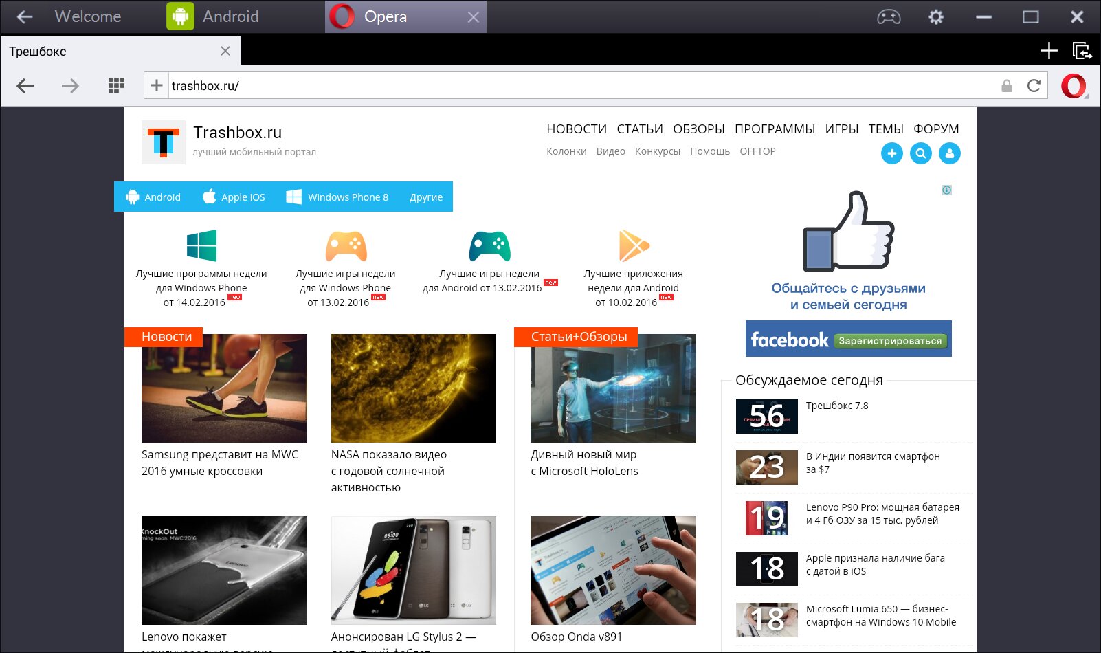Open the НОВОСТИ menu item
Image resolution: width=1101 pixels, height=653 pixels.
pyautogui.click(x=577, y=129)
